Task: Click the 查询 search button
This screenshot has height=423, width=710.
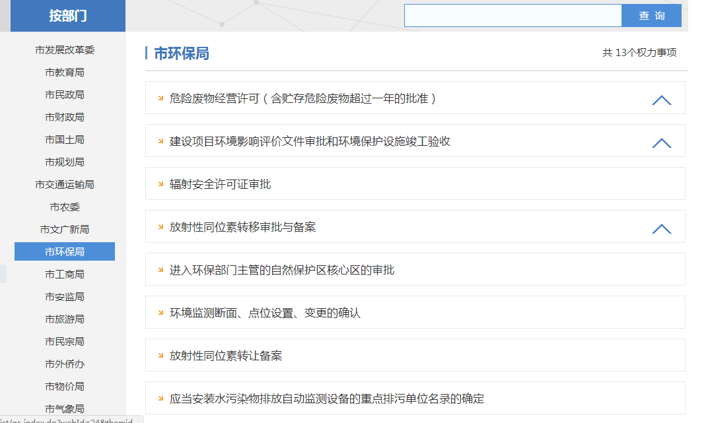Action: 651,16
